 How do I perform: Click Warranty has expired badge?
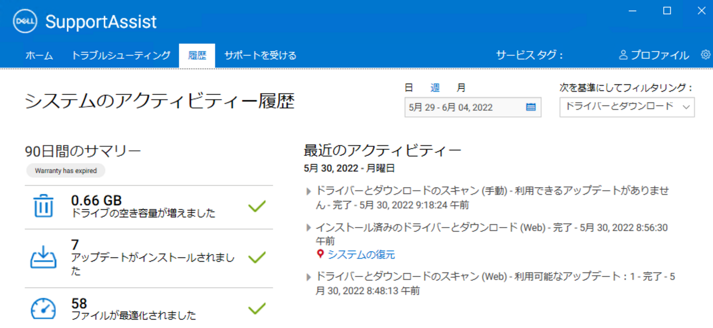[66, 171]
